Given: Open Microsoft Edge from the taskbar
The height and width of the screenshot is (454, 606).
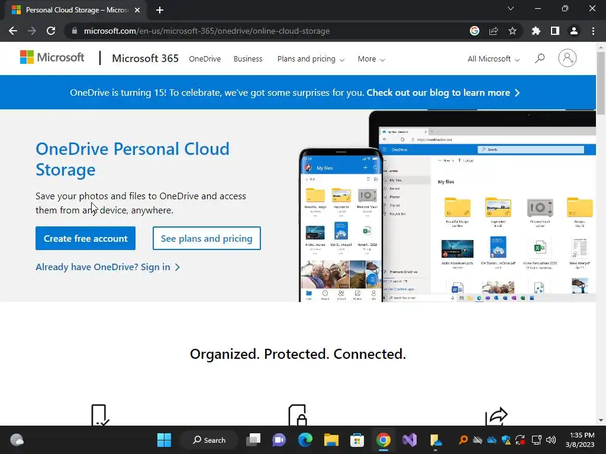Looking at the screenshot, I should 305,440.
